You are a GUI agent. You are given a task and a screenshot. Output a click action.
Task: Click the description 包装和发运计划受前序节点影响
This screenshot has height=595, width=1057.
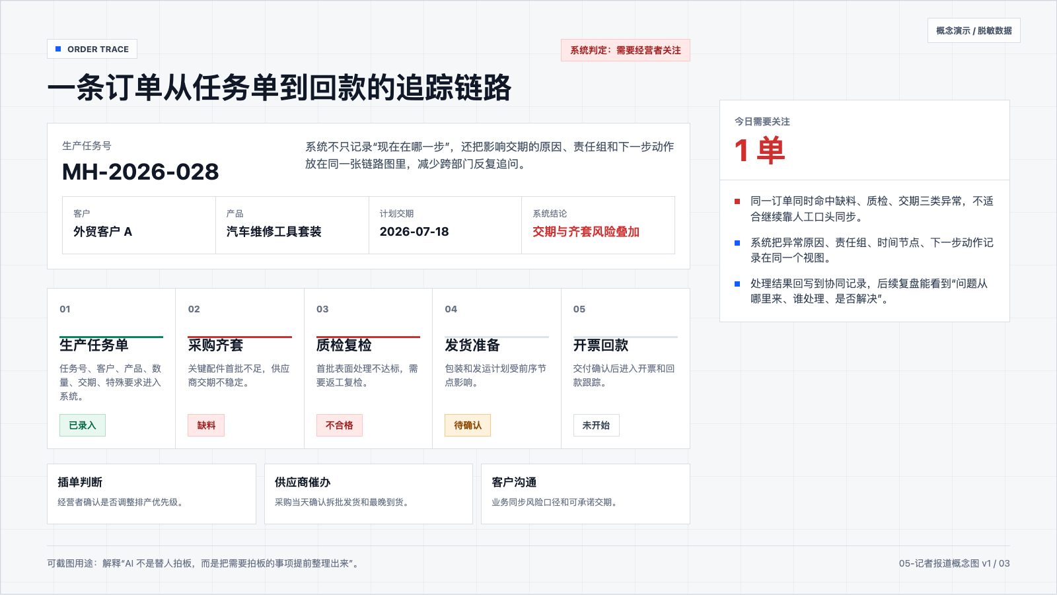pyautogui.click(x=495, y=376)
